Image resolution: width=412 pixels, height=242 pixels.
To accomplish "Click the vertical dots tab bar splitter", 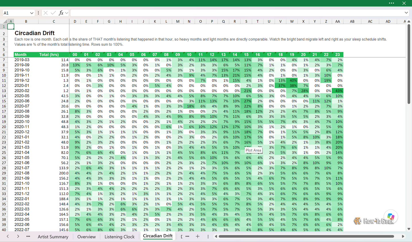I will point(208,237).
